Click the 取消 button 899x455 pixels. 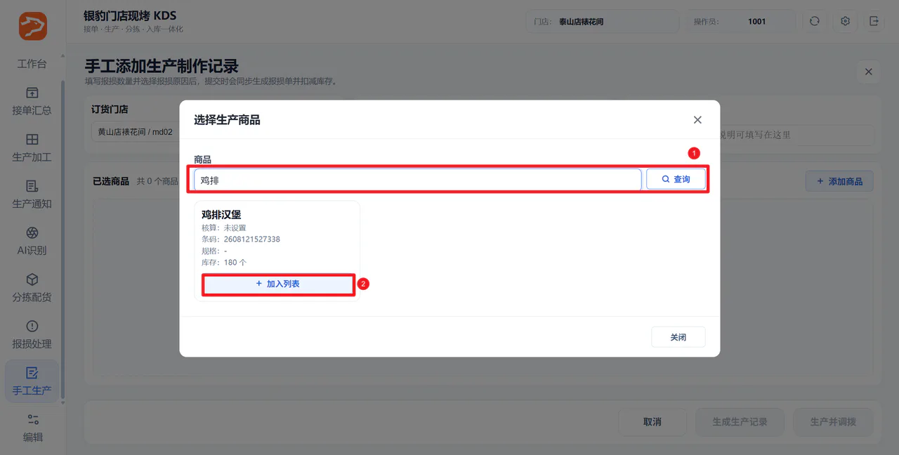[652, 422]
